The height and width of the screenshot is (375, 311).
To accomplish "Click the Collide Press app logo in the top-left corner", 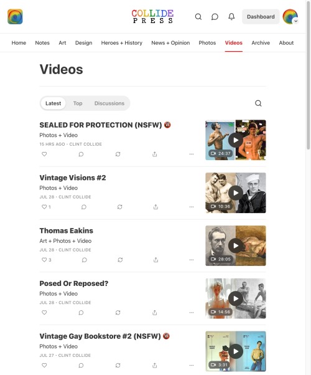I will point(15,17).
